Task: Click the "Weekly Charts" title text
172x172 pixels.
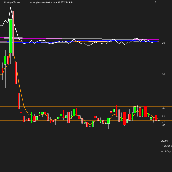Action: pos(12,2)
